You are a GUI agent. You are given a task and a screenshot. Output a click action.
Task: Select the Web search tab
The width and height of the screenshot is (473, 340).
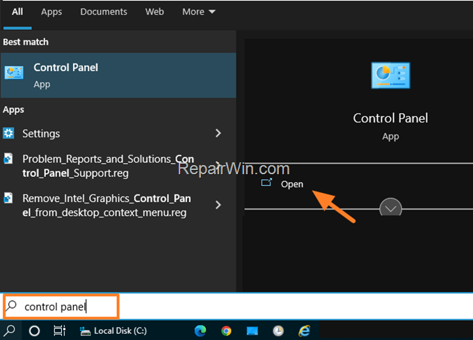click(x=154, y=12)
